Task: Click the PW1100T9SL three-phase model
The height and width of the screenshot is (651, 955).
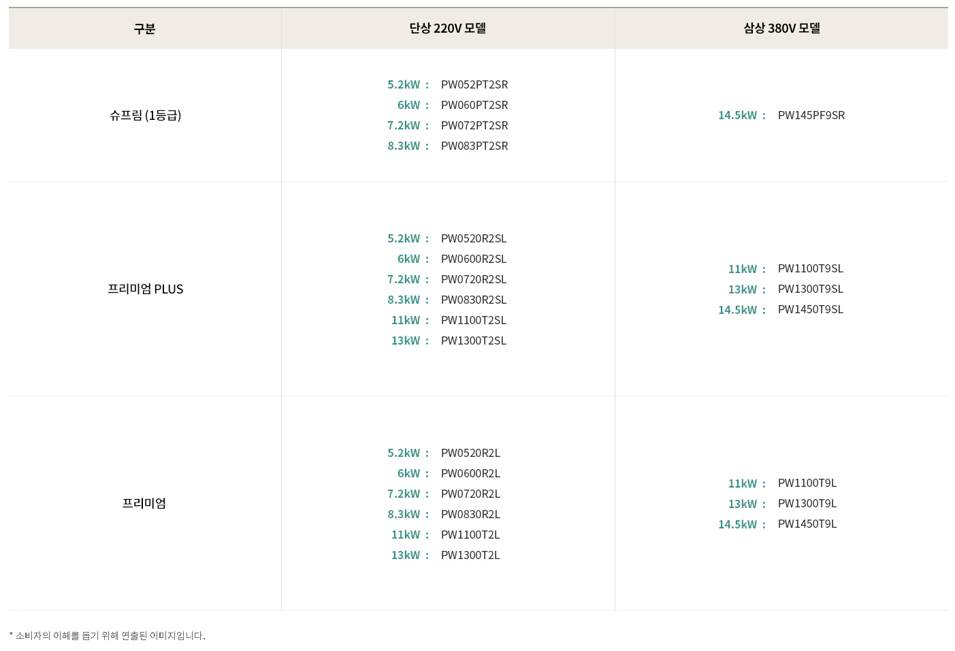Action: [810, 268]
